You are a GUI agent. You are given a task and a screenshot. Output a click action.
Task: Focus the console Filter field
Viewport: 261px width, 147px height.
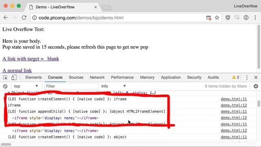pos(72,86)
